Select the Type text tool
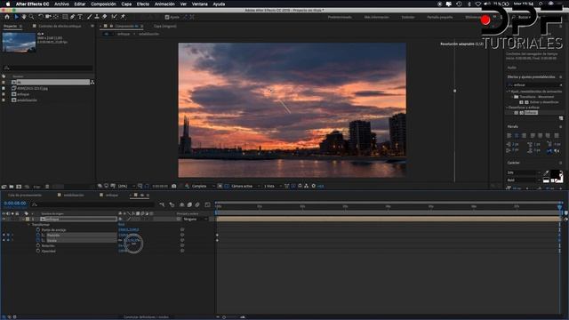 coord(80,17)
